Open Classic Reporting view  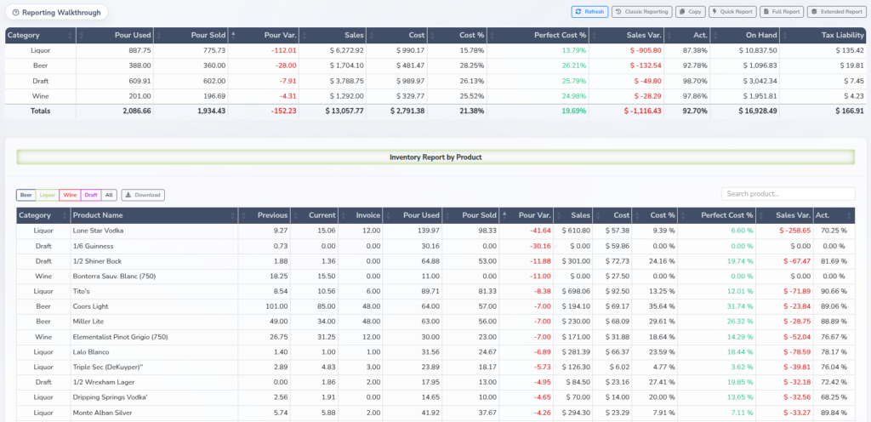click(642, 12)
